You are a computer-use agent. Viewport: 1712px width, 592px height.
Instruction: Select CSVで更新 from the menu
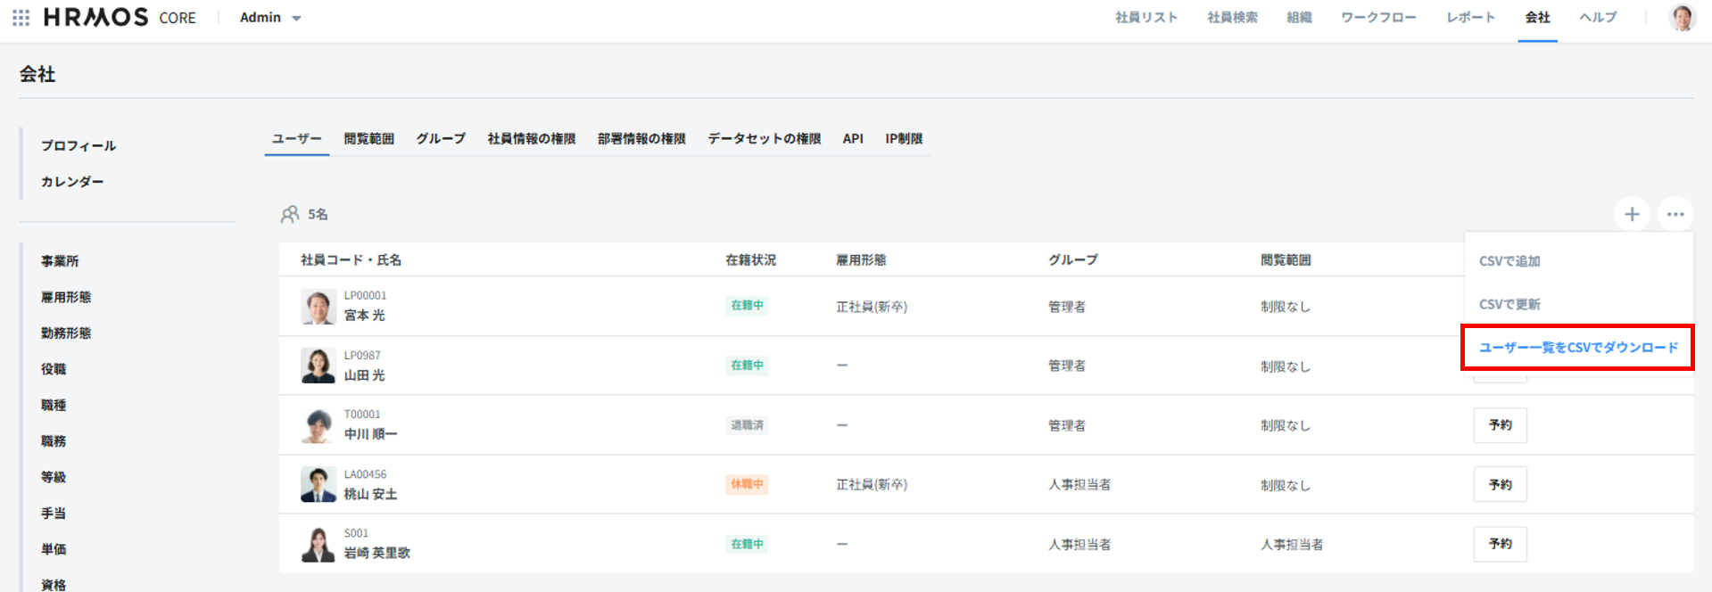point(1509,304)
